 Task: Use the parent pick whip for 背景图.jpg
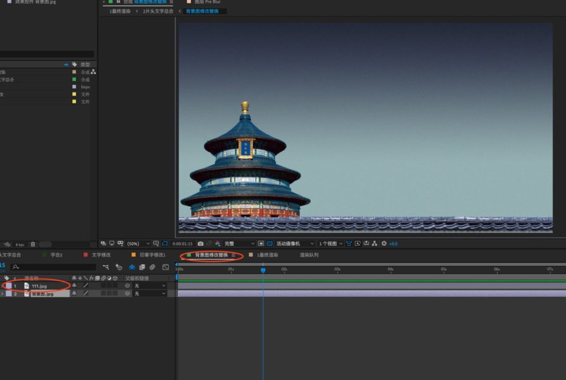click(x=127, y=293)
